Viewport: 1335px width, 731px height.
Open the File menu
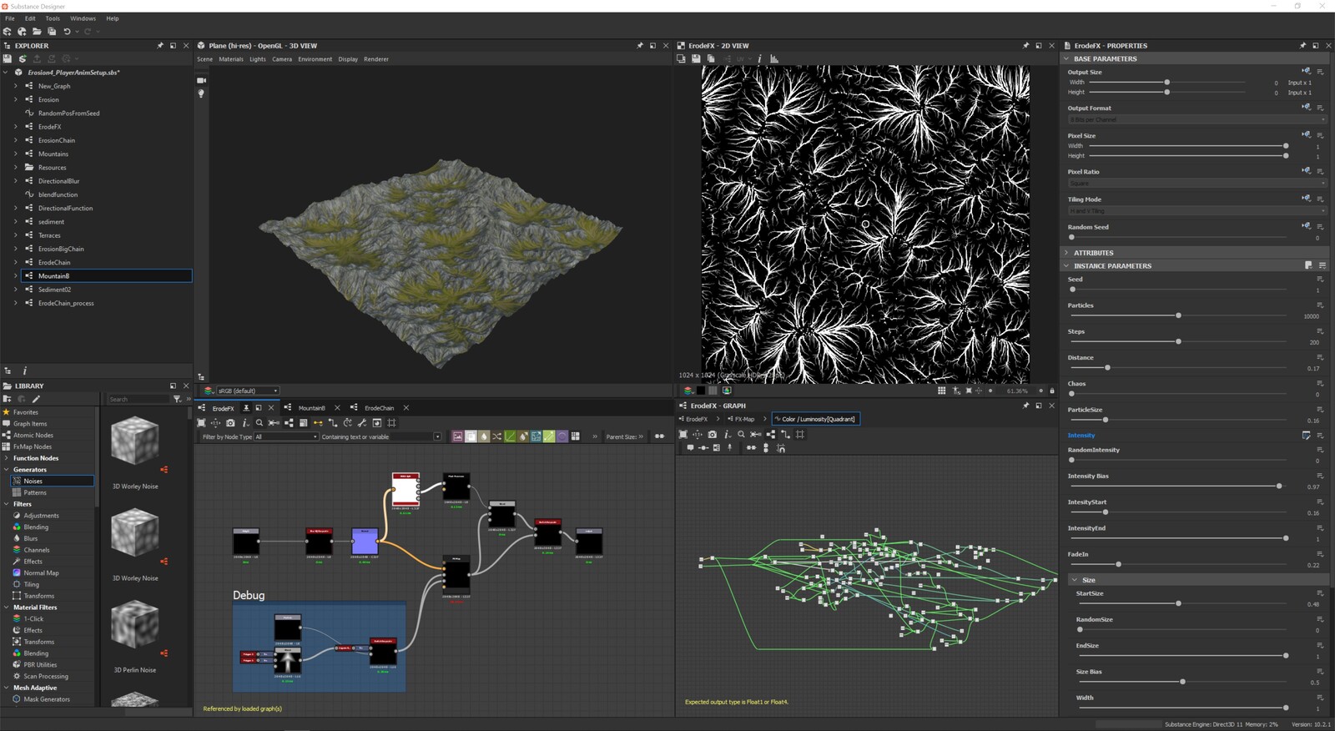[10, 18]
